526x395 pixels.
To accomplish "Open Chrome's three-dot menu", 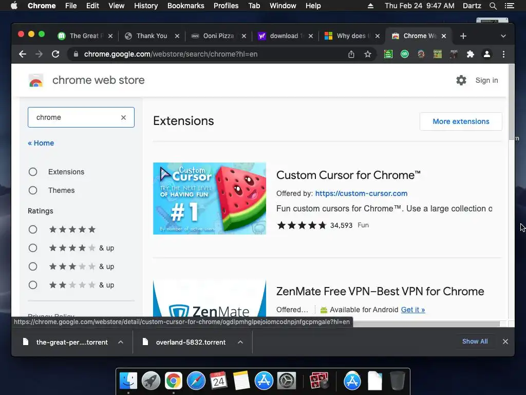I will 503,54.
